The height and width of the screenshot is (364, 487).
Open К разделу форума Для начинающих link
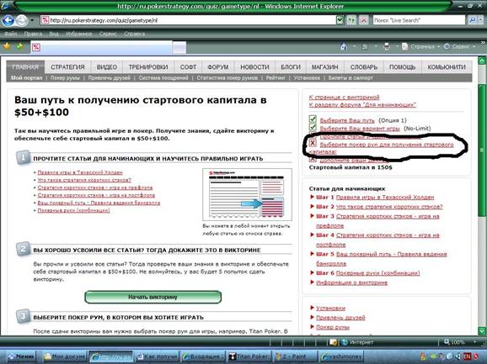[362, 105]
